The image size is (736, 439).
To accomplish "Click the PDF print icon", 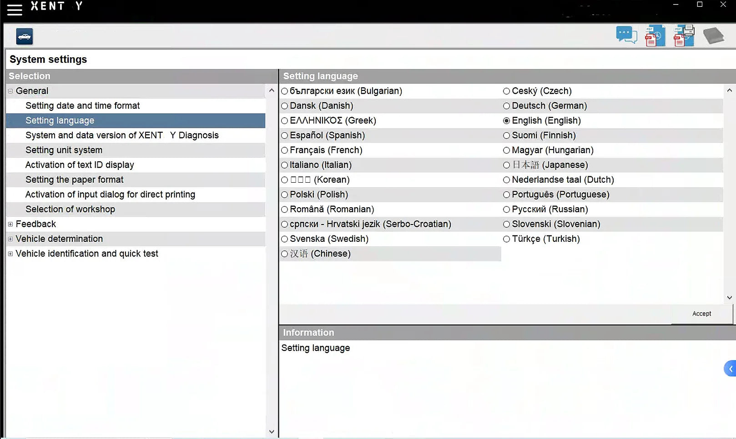I will click(684, 36).
